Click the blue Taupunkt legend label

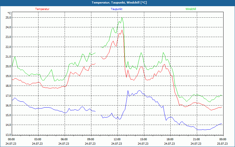[117, 9]
